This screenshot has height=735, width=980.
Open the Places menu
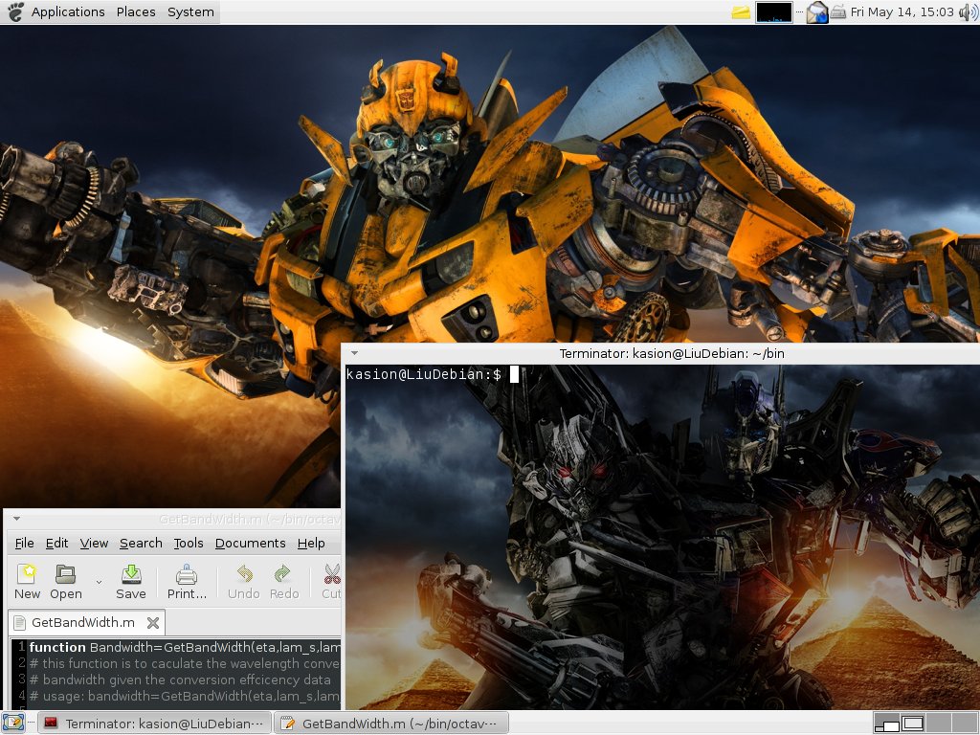coord(136,11)
